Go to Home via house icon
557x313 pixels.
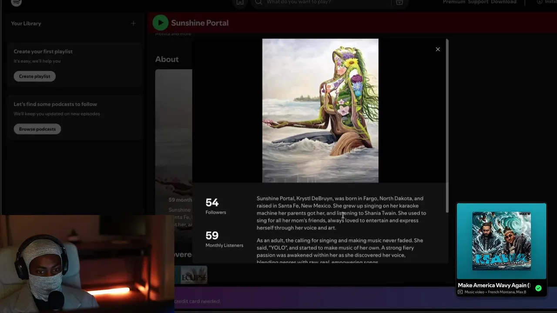[240, 2]
